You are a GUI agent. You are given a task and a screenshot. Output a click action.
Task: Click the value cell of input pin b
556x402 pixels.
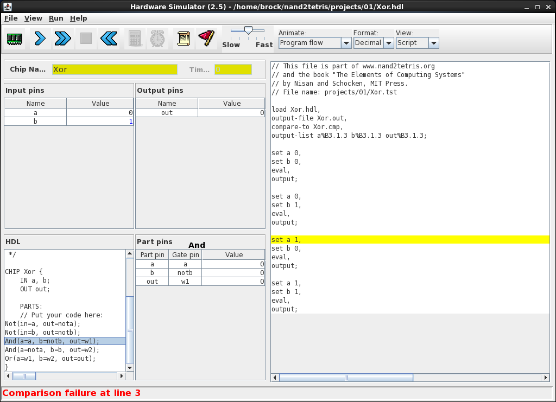100,122
